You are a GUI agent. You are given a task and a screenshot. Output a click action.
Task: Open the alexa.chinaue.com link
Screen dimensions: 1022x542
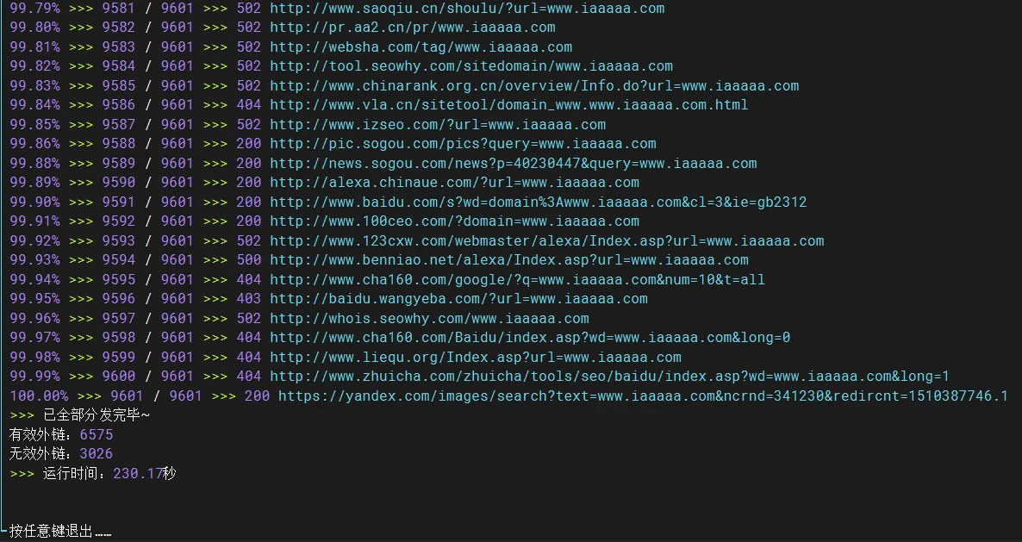click(454, 182)
